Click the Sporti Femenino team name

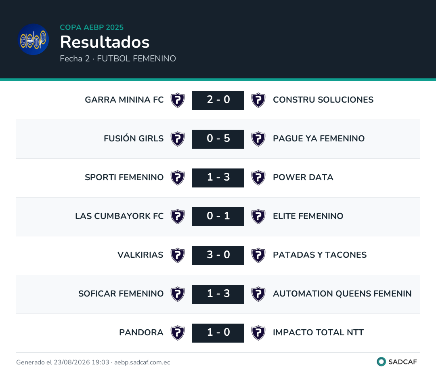(x=124, y=177)
